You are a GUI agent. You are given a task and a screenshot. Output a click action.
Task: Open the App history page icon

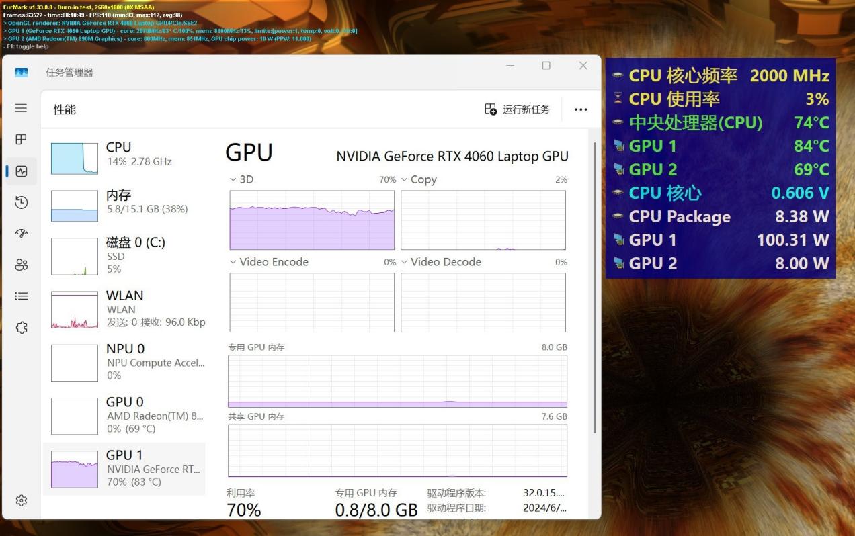21,202
